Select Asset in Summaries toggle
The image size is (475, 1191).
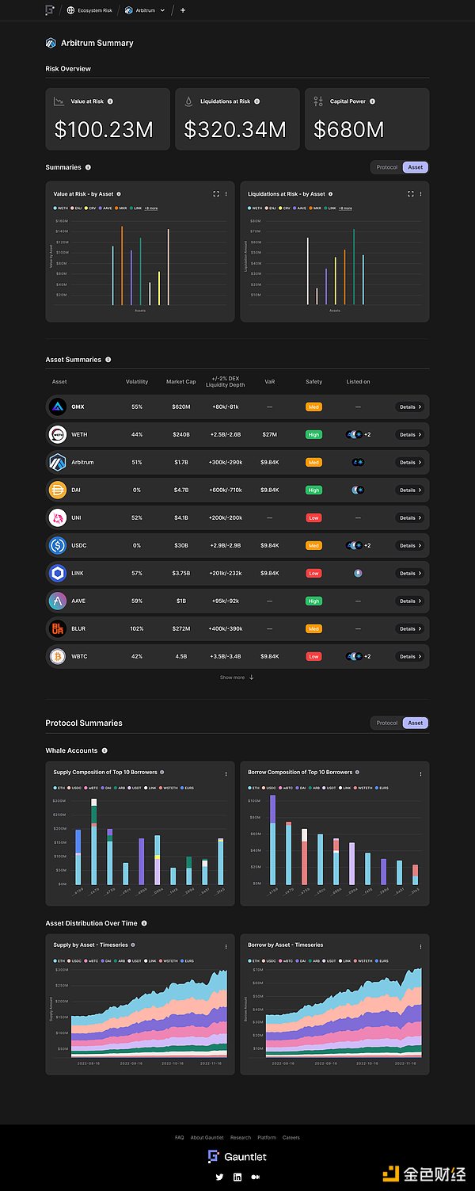(416, 167)
